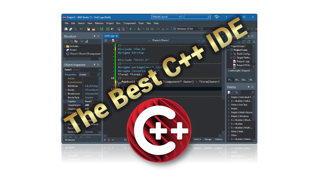The image size is (321, 180).
Task: Expand the Border property in Object Inspector
Action: [x=65, y=90]
